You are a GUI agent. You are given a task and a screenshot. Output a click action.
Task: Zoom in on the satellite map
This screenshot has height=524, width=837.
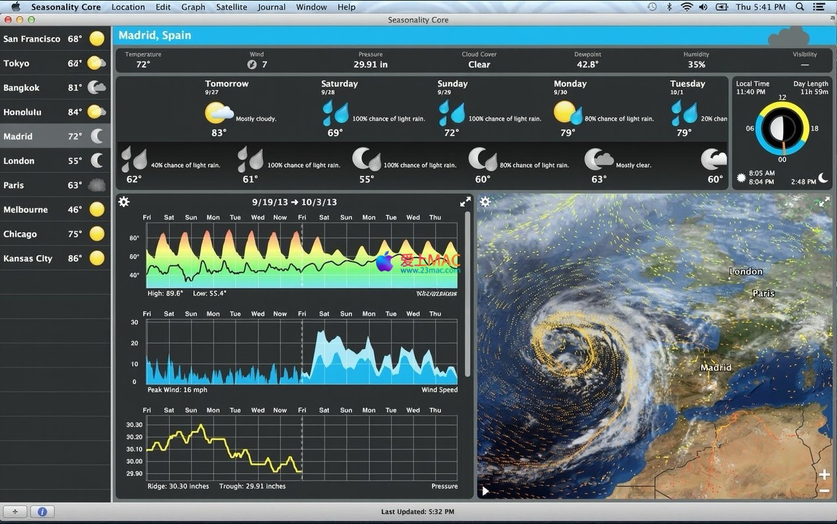tap(824, 474)
